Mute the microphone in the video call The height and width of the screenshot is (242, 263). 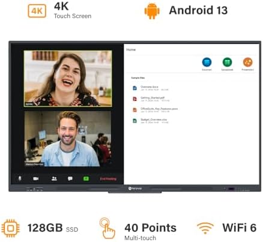[x=20, y=178]
